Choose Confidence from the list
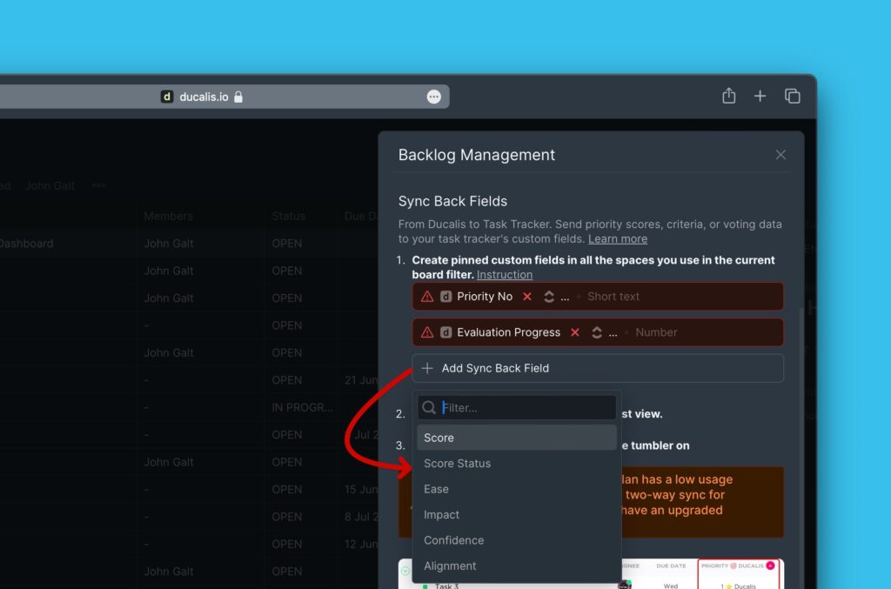The width and height of the screenshot is (891, 589). (x=517, y=540)
